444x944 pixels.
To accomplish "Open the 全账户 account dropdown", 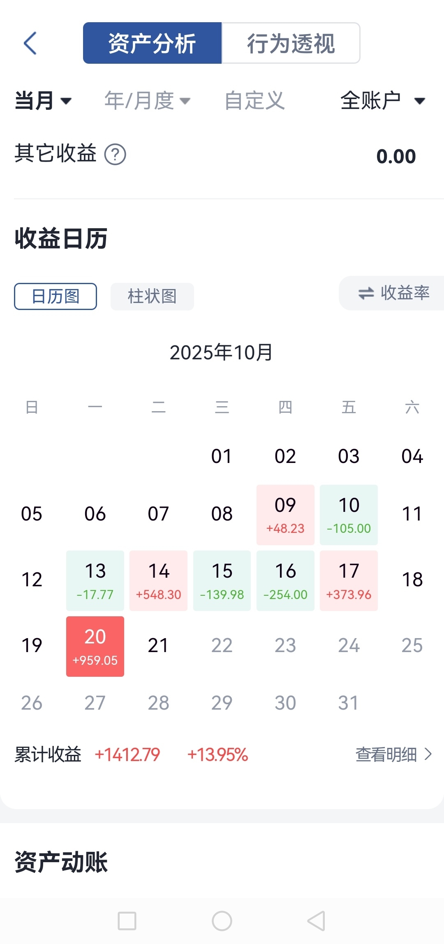I will coord(383,101).
